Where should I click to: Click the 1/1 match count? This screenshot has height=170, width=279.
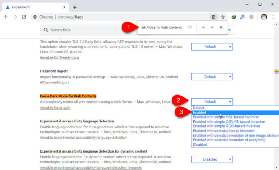click(x=189, y=27)
